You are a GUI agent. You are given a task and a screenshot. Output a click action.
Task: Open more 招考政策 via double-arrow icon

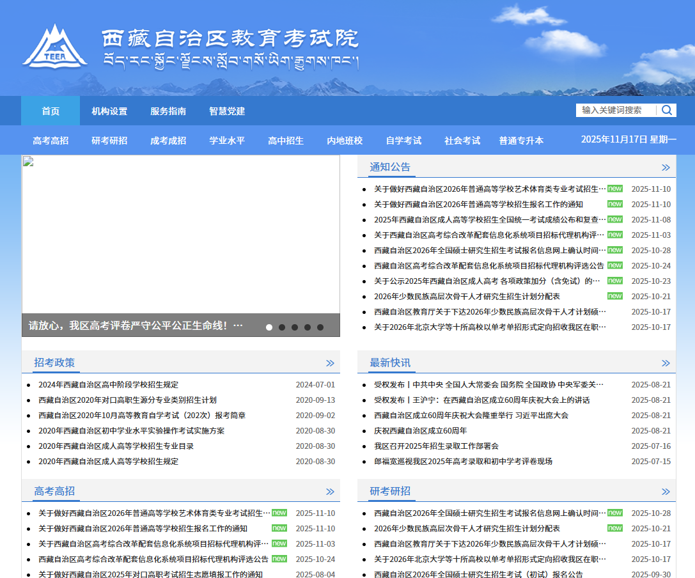[330, 363]
